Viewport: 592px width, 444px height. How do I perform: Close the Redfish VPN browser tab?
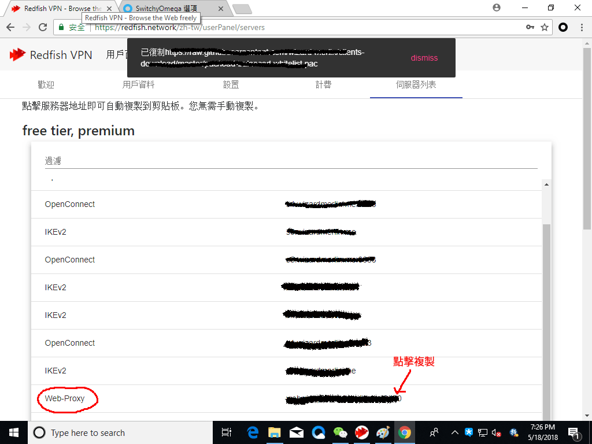(109, 8)
